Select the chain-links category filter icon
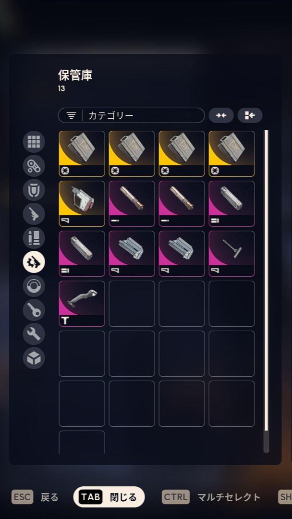Screen dimensions: 292x519 [34, 165]
